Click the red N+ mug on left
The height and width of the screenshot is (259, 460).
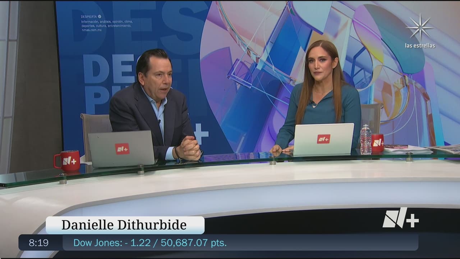pos(67,160)
